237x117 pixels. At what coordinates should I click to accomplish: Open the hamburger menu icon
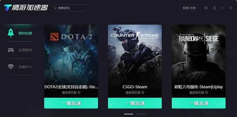[x=214, y=8]
